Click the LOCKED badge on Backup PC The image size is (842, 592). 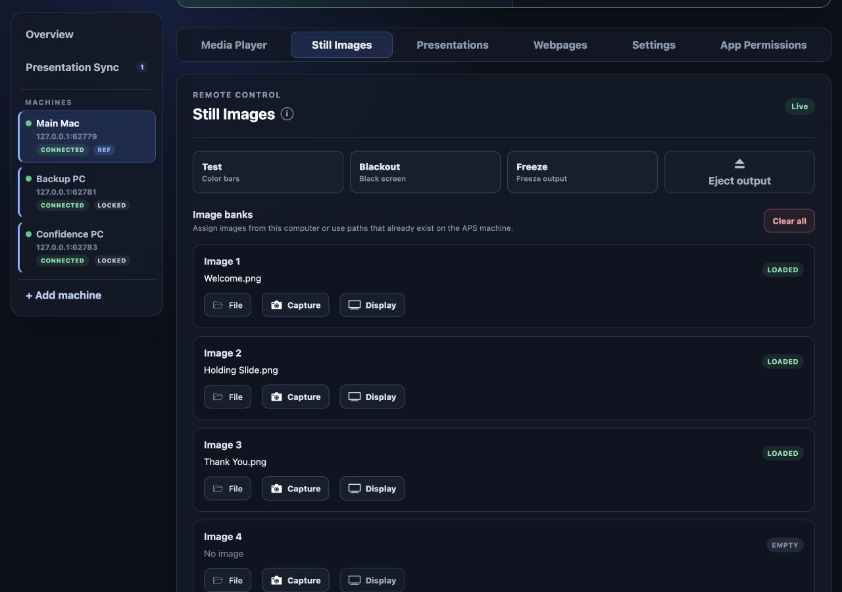click(112, 205)
